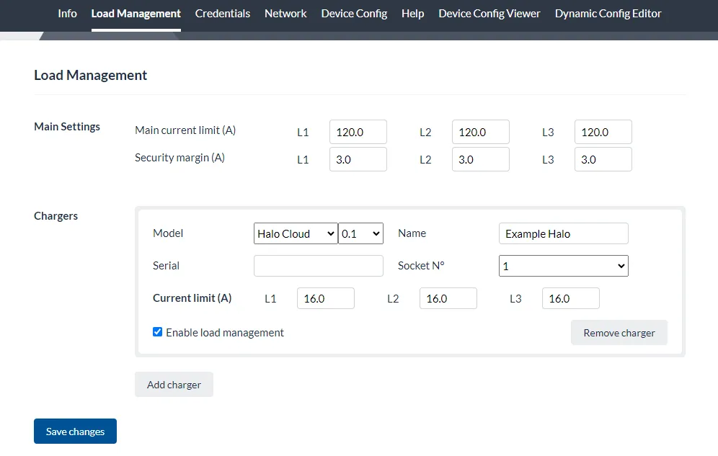
Task: Edit the charger Name field
Action: coord(564,233)
